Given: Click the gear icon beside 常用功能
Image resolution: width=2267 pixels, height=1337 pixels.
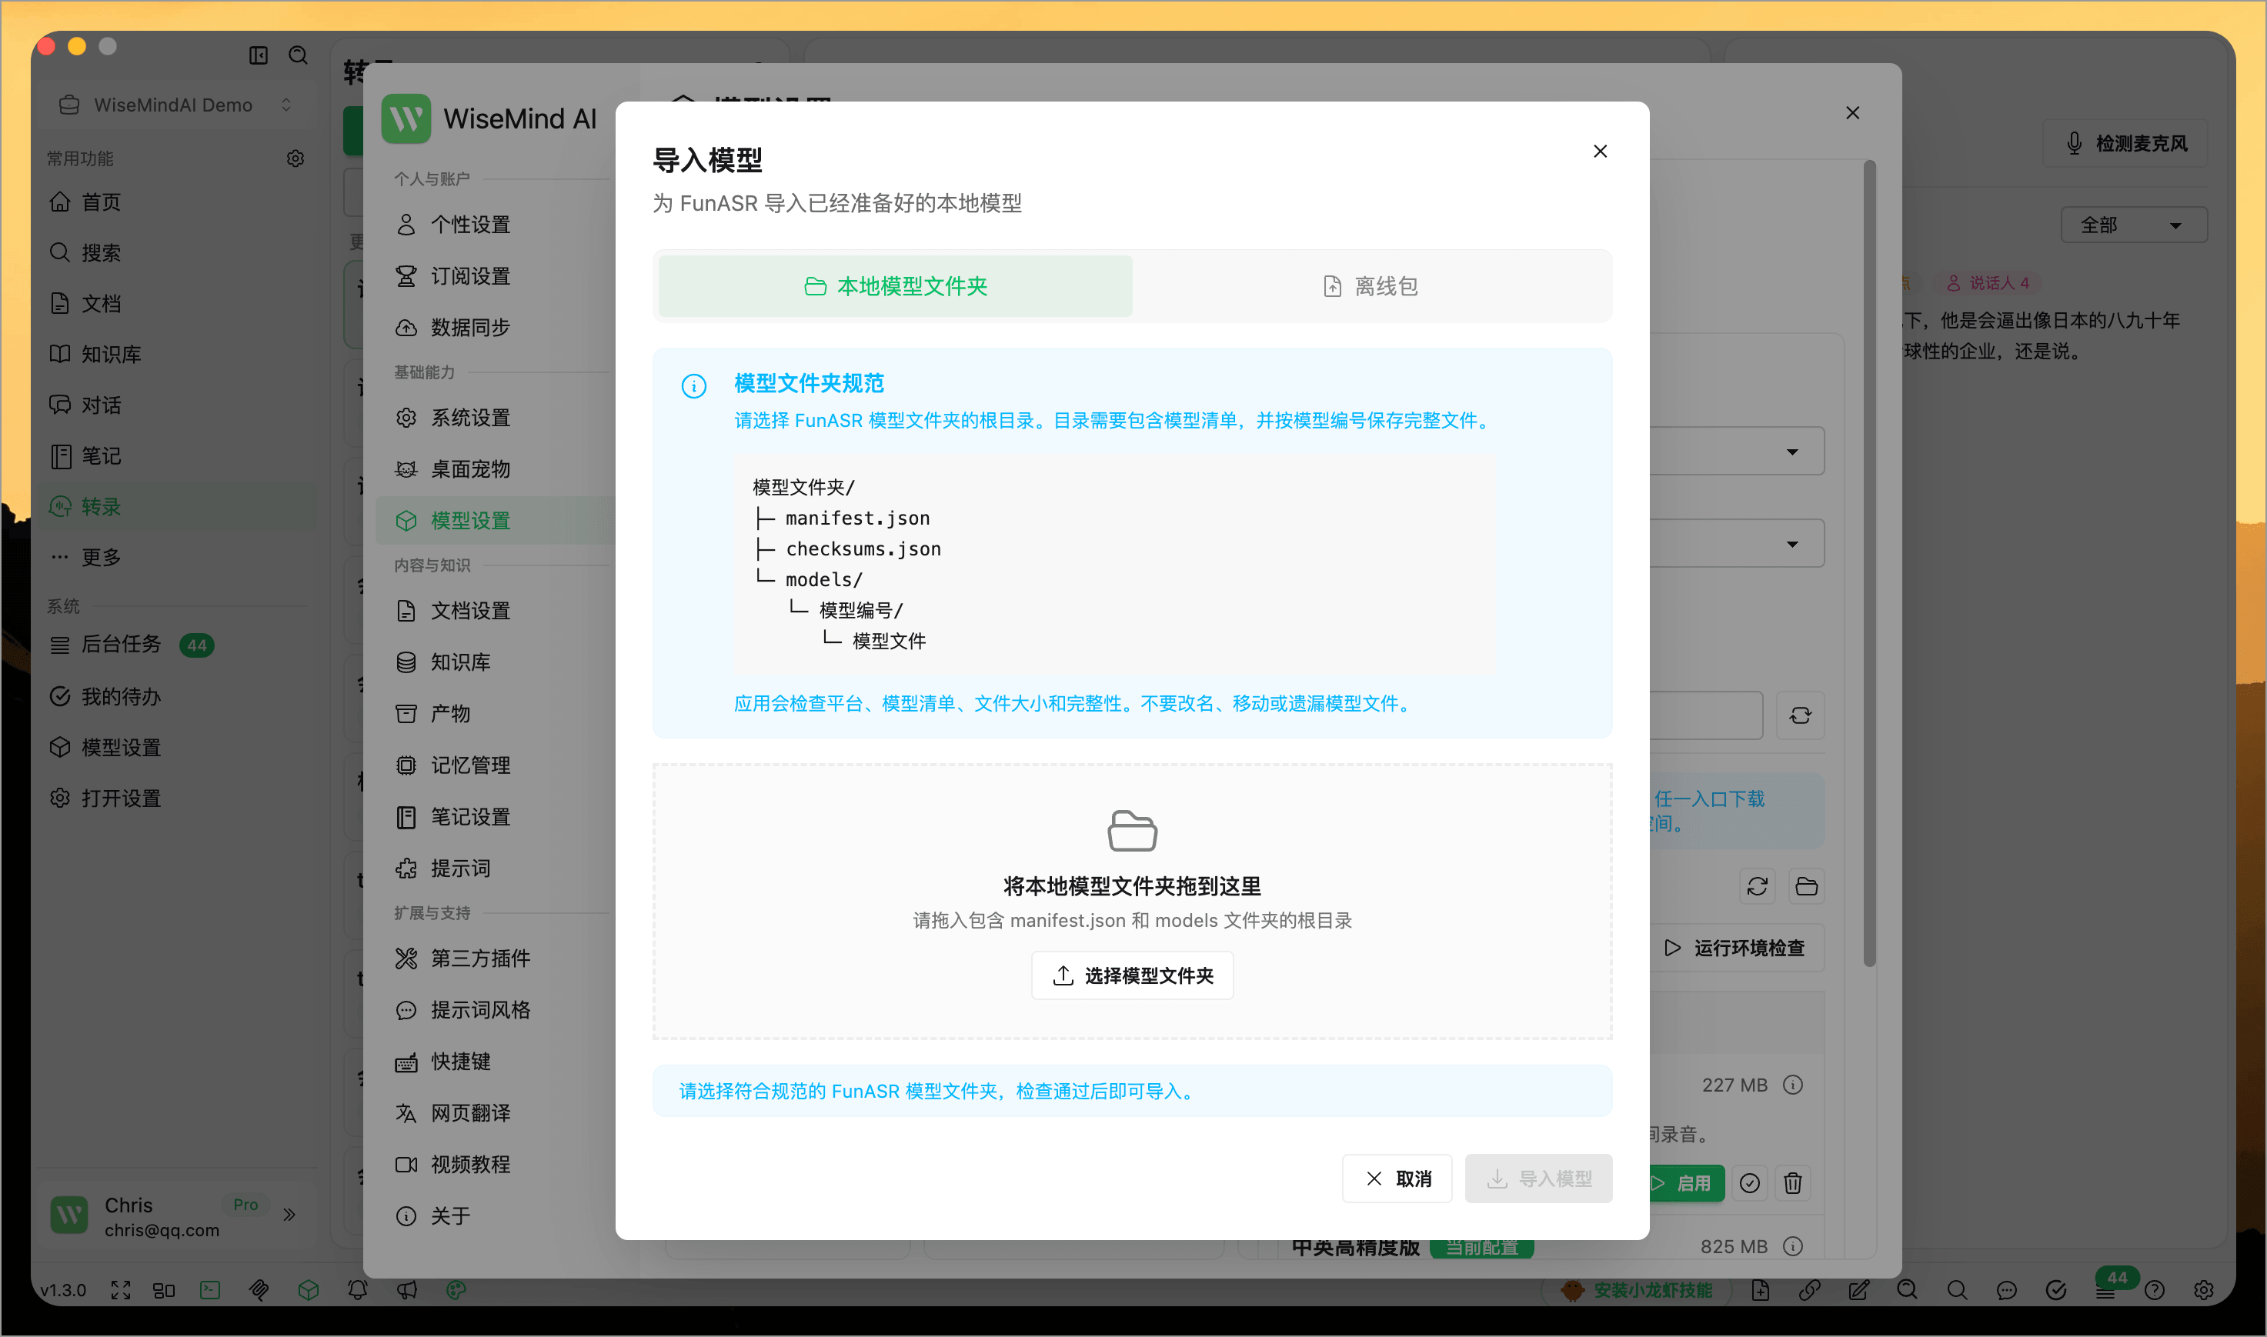Looking at the screenshot, I should pyautogui.click(x=295, y=158).
